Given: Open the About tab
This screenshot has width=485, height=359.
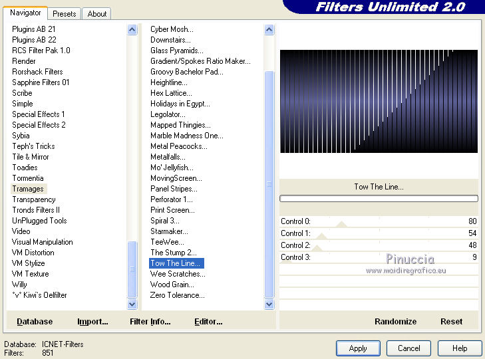Looking at the screenshot, I should pos(97,14).
